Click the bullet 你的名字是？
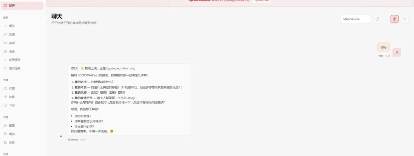The height and width of the screenshot is (156, 414). [83, 116]
